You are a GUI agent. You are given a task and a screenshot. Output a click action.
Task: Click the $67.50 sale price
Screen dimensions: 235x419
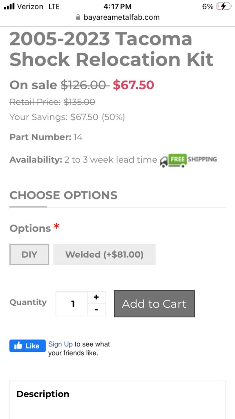[x=133, y=85]
